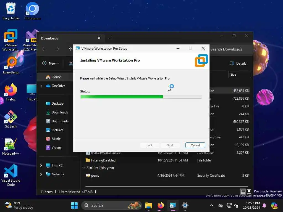The width and height of the screenshot is (283, 212).
Task: Select the 669,367 KB file row
Action: [x=230, y=122]
